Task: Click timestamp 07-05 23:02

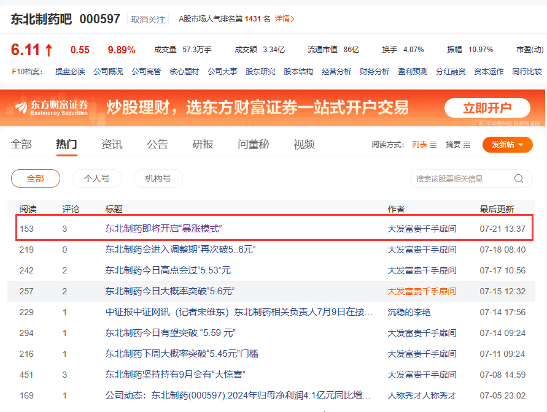Action: point(502,395)
